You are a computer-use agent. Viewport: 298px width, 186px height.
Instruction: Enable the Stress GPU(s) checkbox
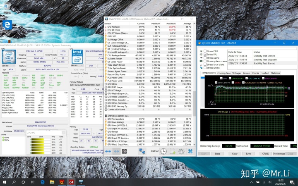point(205,68)
